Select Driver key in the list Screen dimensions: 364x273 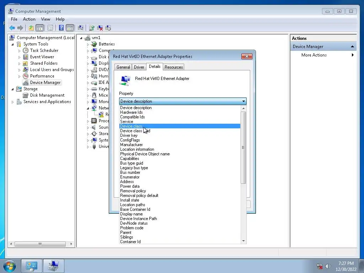pos(180,135)
